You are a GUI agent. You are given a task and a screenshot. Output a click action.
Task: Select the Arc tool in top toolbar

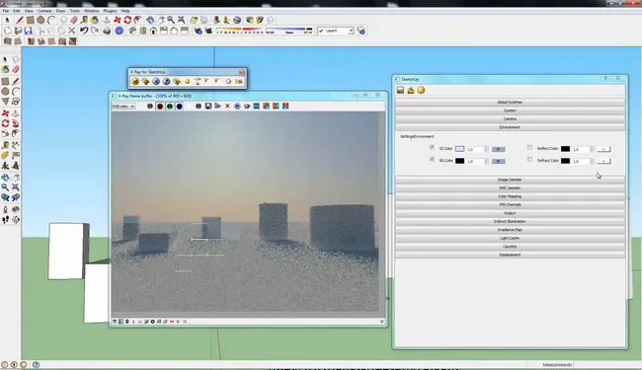coord(51,20)
